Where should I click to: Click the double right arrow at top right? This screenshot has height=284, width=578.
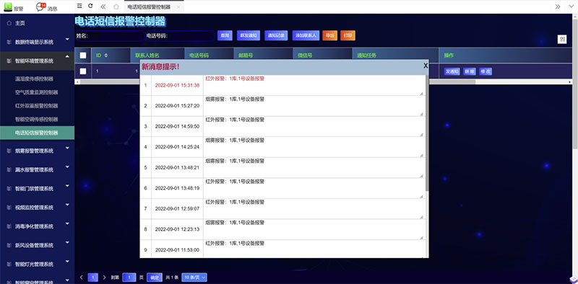click(558, 6)
